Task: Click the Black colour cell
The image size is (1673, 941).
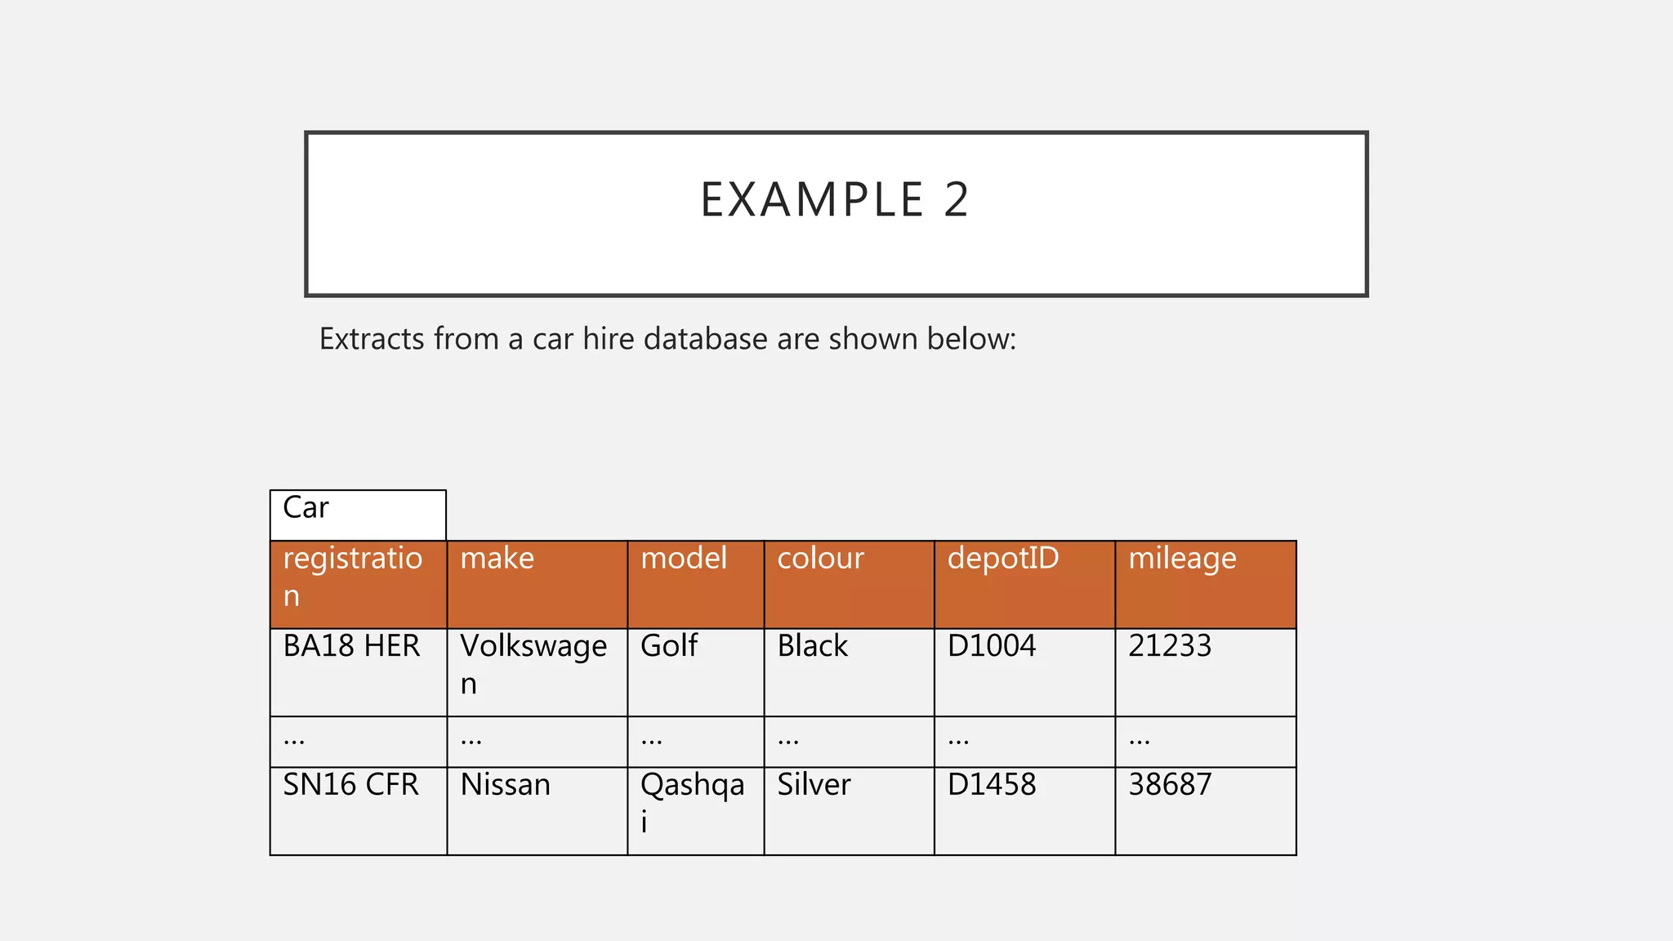Action: (850, 672)
